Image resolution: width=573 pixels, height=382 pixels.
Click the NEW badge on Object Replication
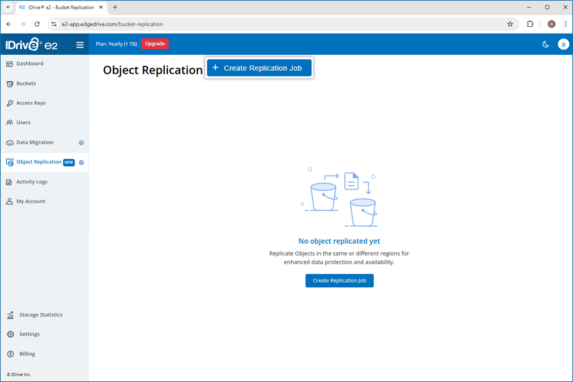click(69, 162)
